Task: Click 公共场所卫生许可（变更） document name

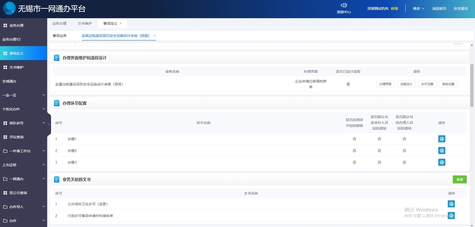Action: click(87, 204)
